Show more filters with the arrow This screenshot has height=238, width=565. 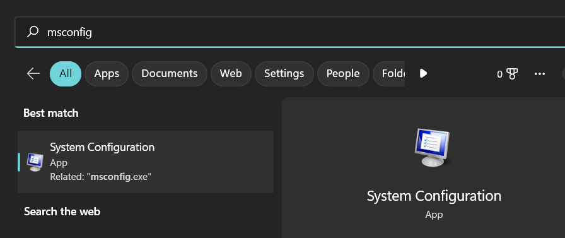click(x=423, y=74)
